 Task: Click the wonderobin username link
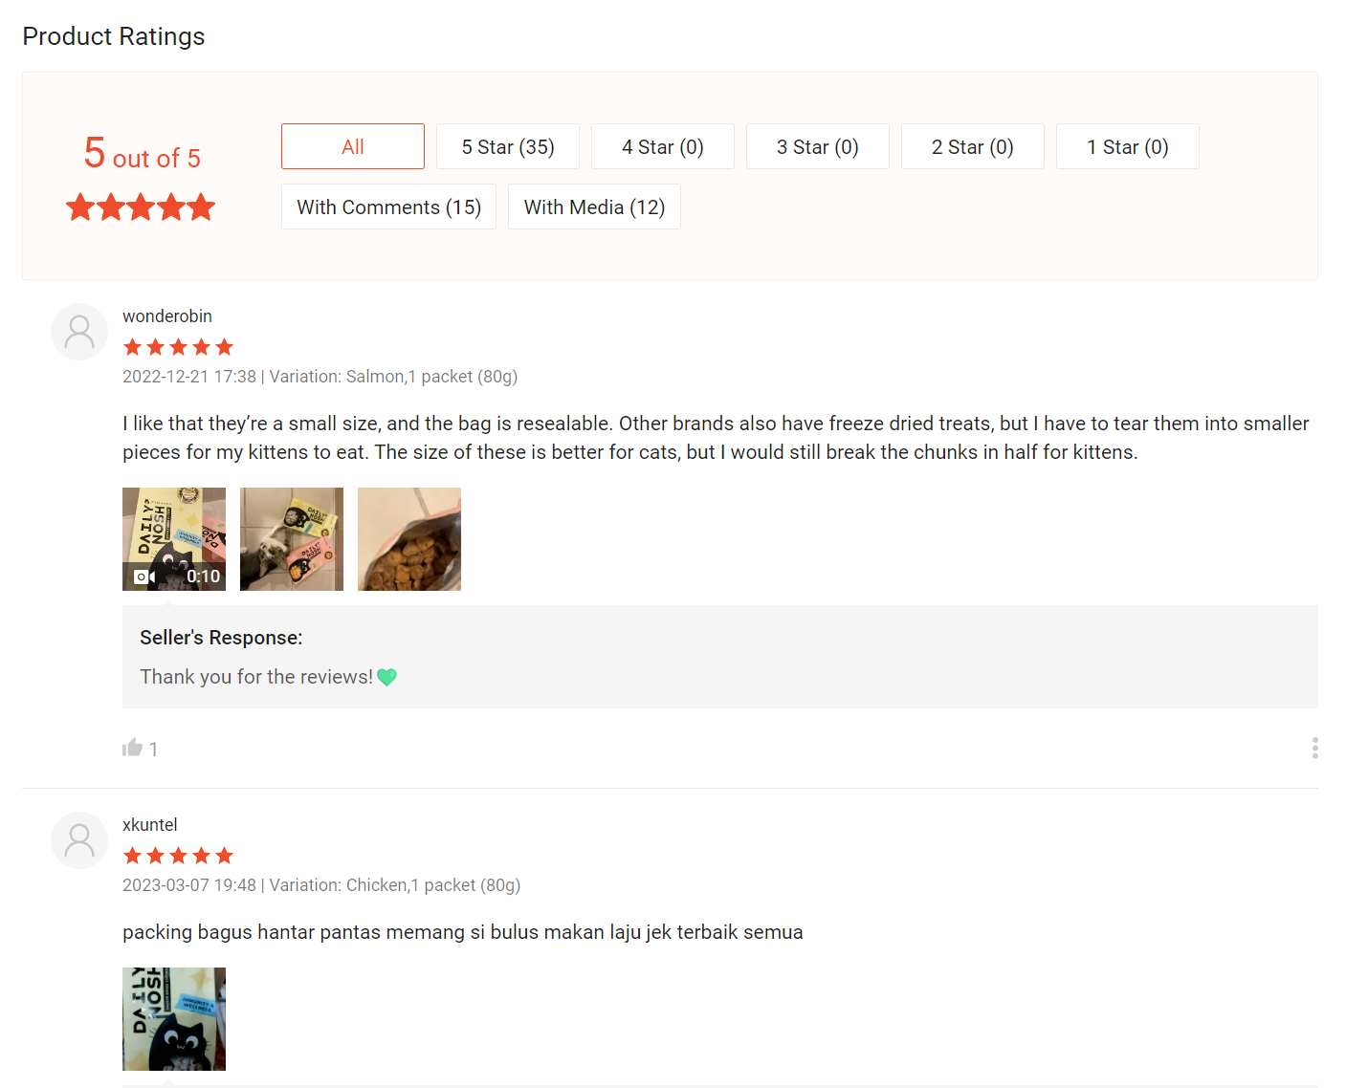click(x=167, y=316)
